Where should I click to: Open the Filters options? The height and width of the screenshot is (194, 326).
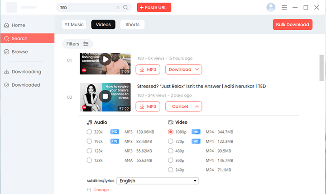click(x=77, y=44)
